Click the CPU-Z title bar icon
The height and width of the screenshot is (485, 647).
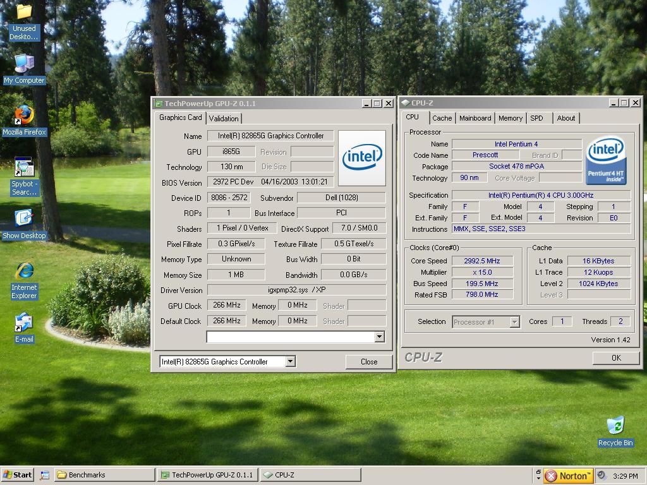(405, 103)
